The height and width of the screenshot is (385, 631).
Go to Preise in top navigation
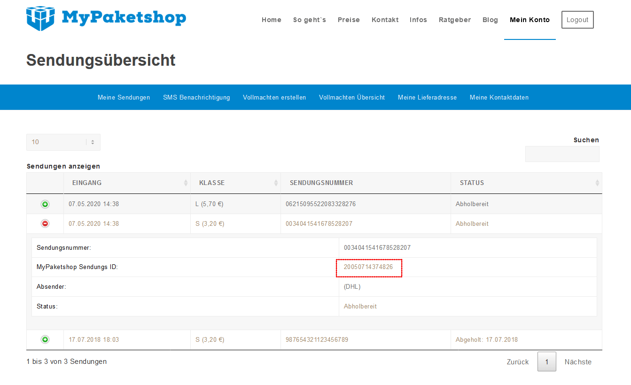(x=349, y=20)
